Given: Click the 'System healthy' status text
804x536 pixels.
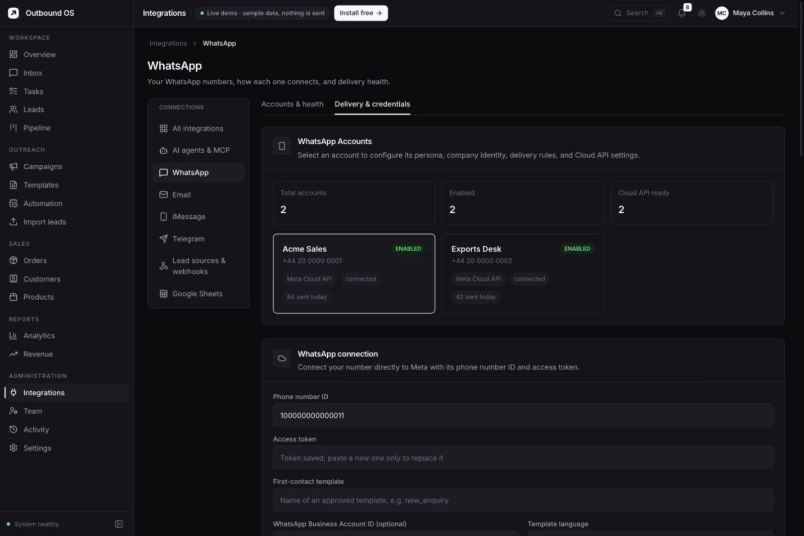Looking at the screenshot, I should point(37,524).
